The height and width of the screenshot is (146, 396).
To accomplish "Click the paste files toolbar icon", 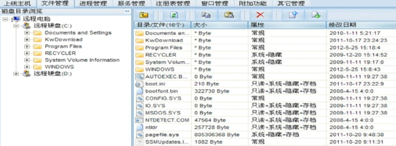I will click(x=229, y=15).
